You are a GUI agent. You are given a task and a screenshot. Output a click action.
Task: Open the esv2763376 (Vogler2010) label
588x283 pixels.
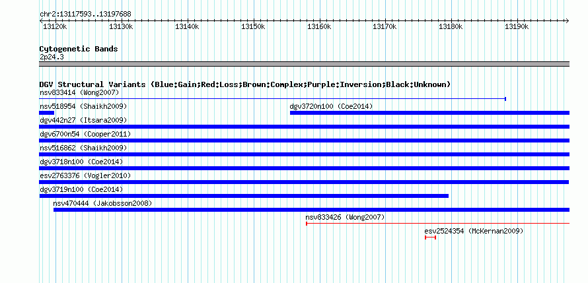(85, 175)
